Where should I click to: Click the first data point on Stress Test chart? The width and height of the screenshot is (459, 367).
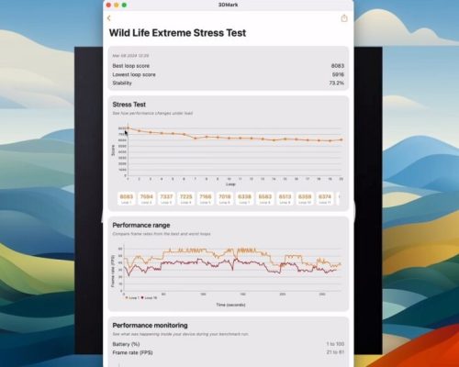coord(128,128)
